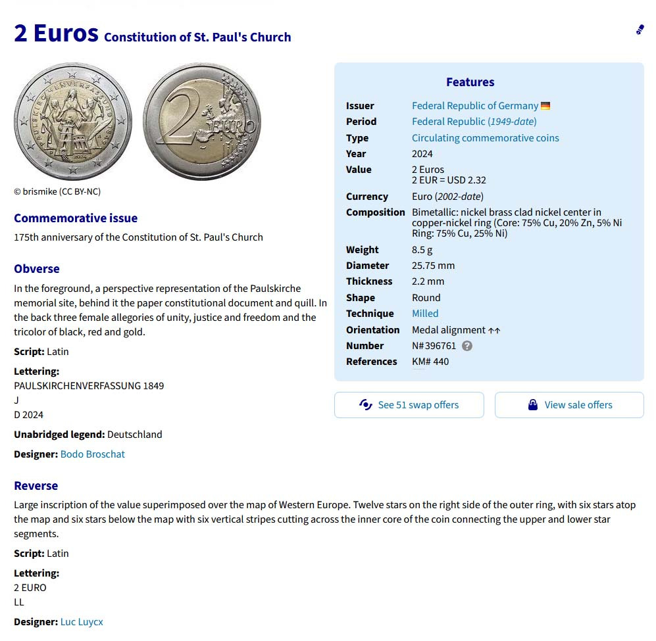Click the See 51 swap offers label
This screenshot has width=656, height=641.
tap(418, 405)
